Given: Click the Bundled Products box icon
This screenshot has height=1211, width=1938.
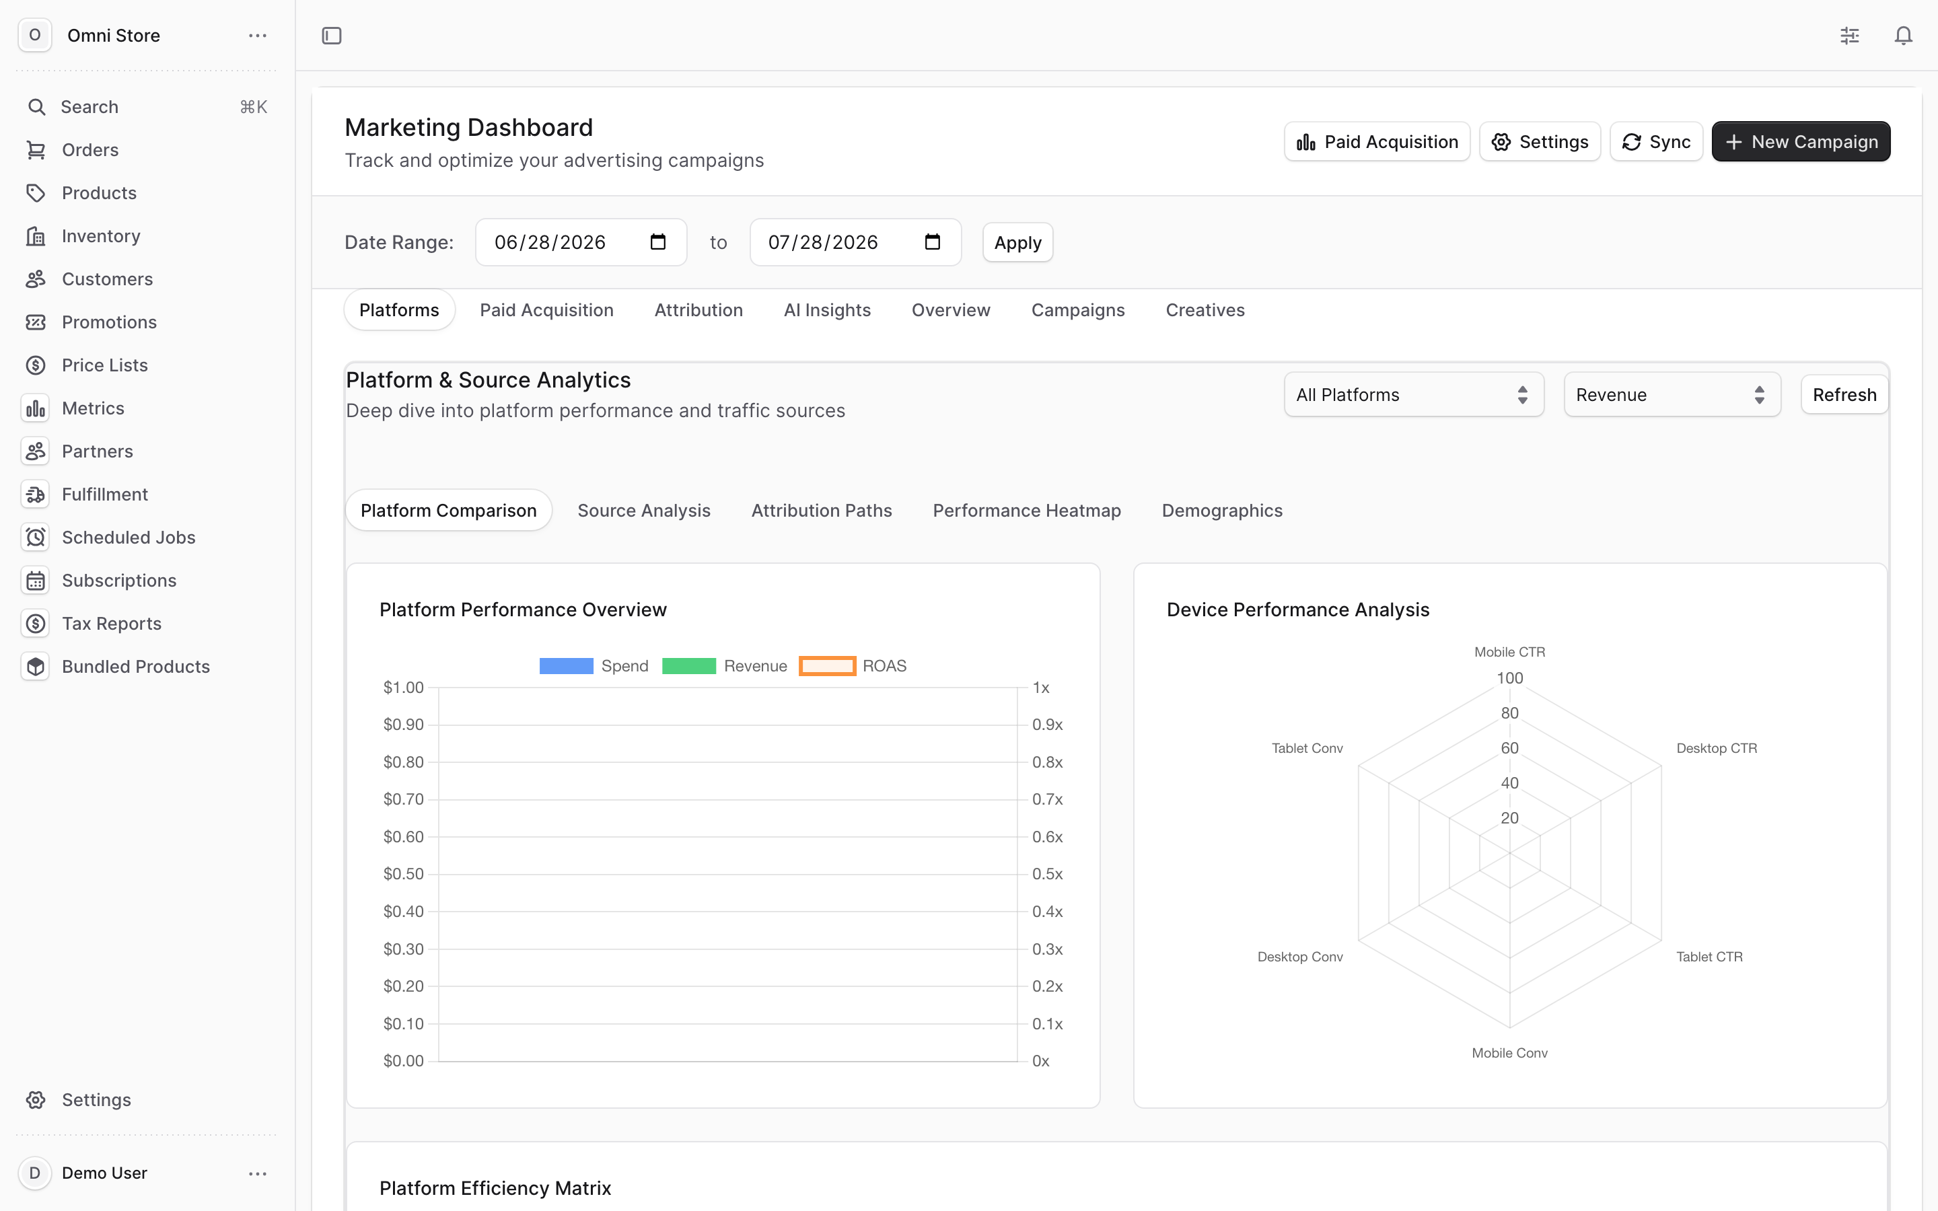Looking at the screenshot, I should click(36, 667).
